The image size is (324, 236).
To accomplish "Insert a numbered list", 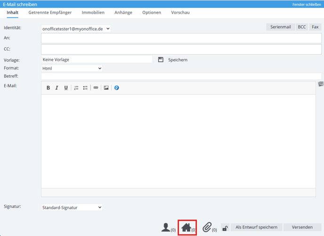I will (x=76, y=88).
